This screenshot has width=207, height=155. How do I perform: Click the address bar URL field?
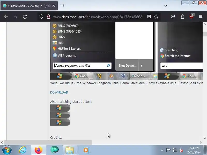coord(98,17)
